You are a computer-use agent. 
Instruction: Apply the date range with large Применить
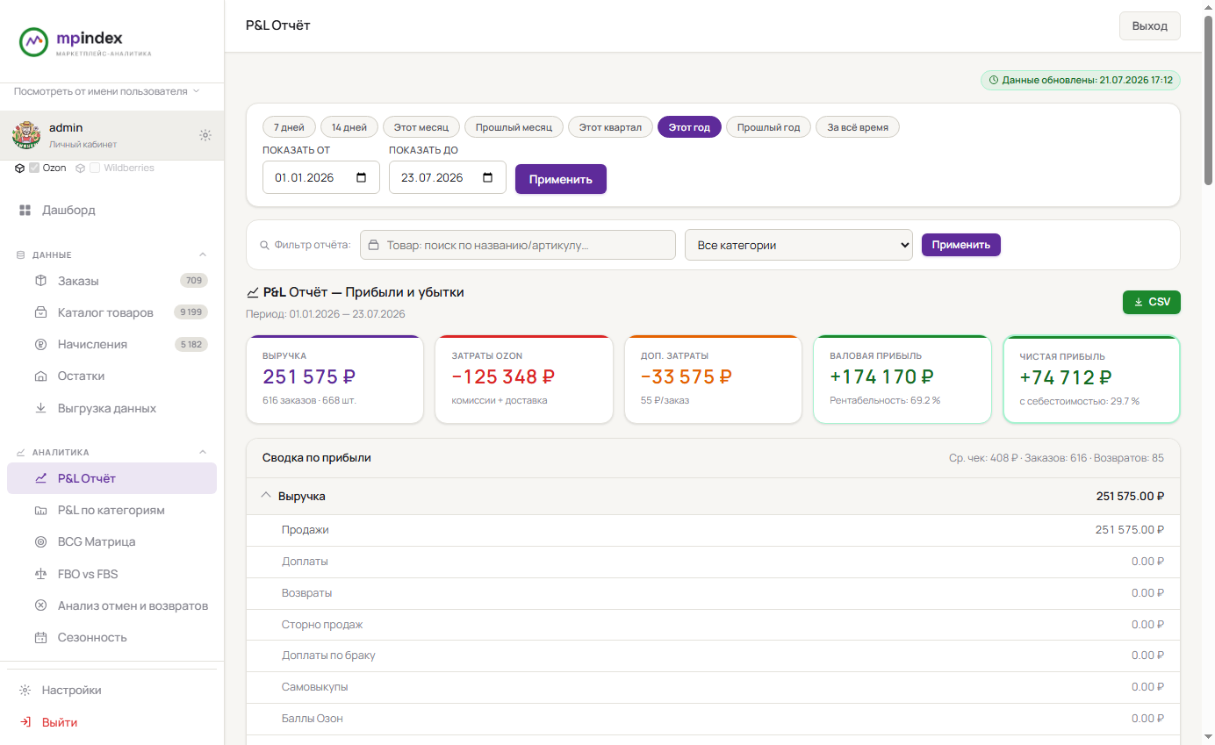pyautogui.click(x=561, y=179)
